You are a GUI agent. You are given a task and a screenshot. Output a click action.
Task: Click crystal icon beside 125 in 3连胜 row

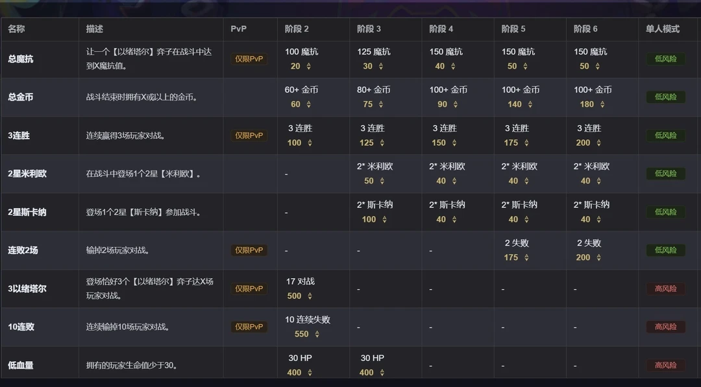coord(382,143)
